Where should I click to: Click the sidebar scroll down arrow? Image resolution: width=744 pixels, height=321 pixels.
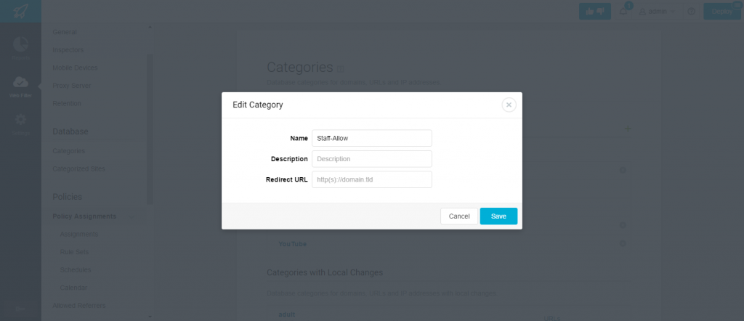pyautogui.click(x=150, y=316)
